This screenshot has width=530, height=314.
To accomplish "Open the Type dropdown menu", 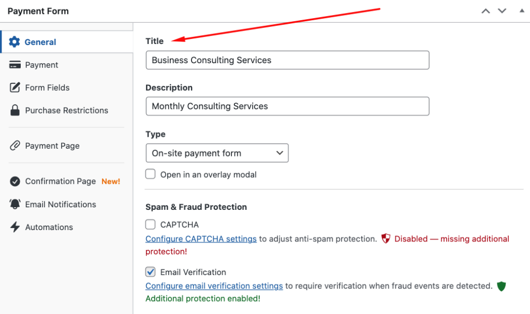I will coord(217,153).
